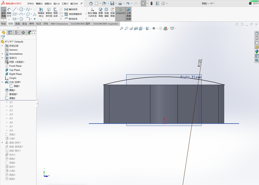Collapse 凸台-拉伸1 tree node

(2, 82)
